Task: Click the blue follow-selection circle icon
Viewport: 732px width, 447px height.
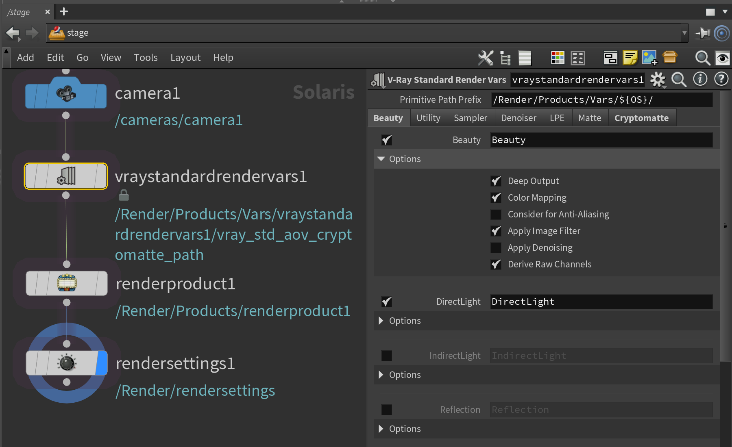Action: [x=722, y=33]
